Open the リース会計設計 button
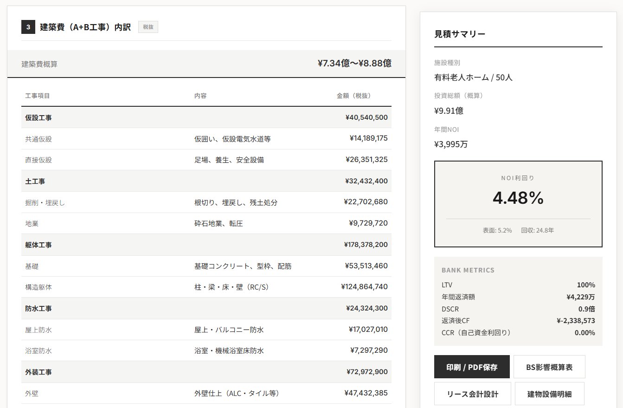 (472, 394)
